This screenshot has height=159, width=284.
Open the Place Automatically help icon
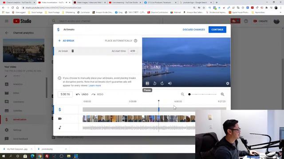coord(135,41)
